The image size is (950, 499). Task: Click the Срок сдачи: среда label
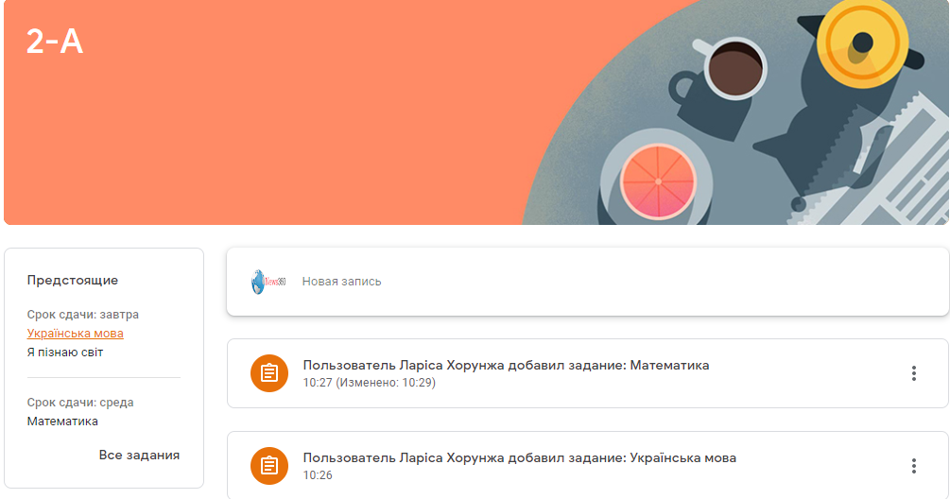click(x=80, y=402)
